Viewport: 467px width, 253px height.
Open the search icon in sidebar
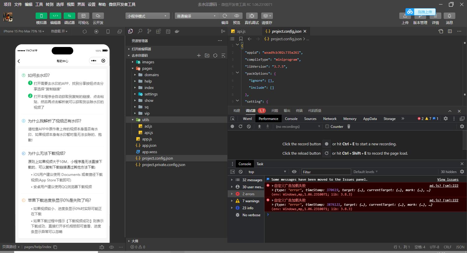(140, 31)
